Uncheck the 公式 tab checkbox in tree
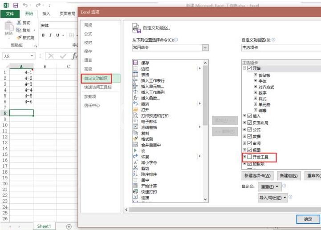321x230 pixels. tap(250, 129)
